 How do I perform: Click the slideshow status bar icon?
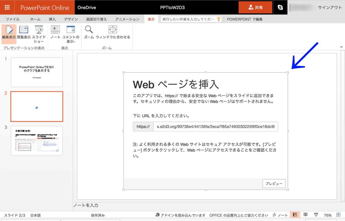(x=316, y=215)
